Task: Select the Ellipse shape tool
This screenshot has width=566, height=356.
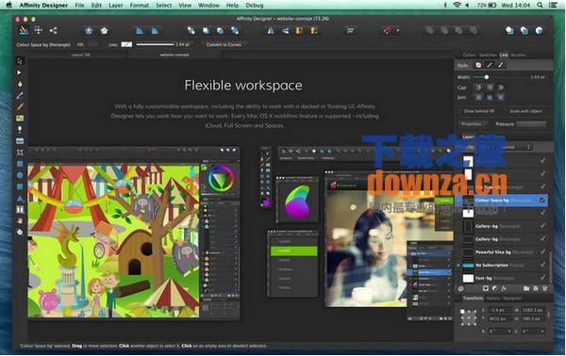Action: (x=20, y=175)
